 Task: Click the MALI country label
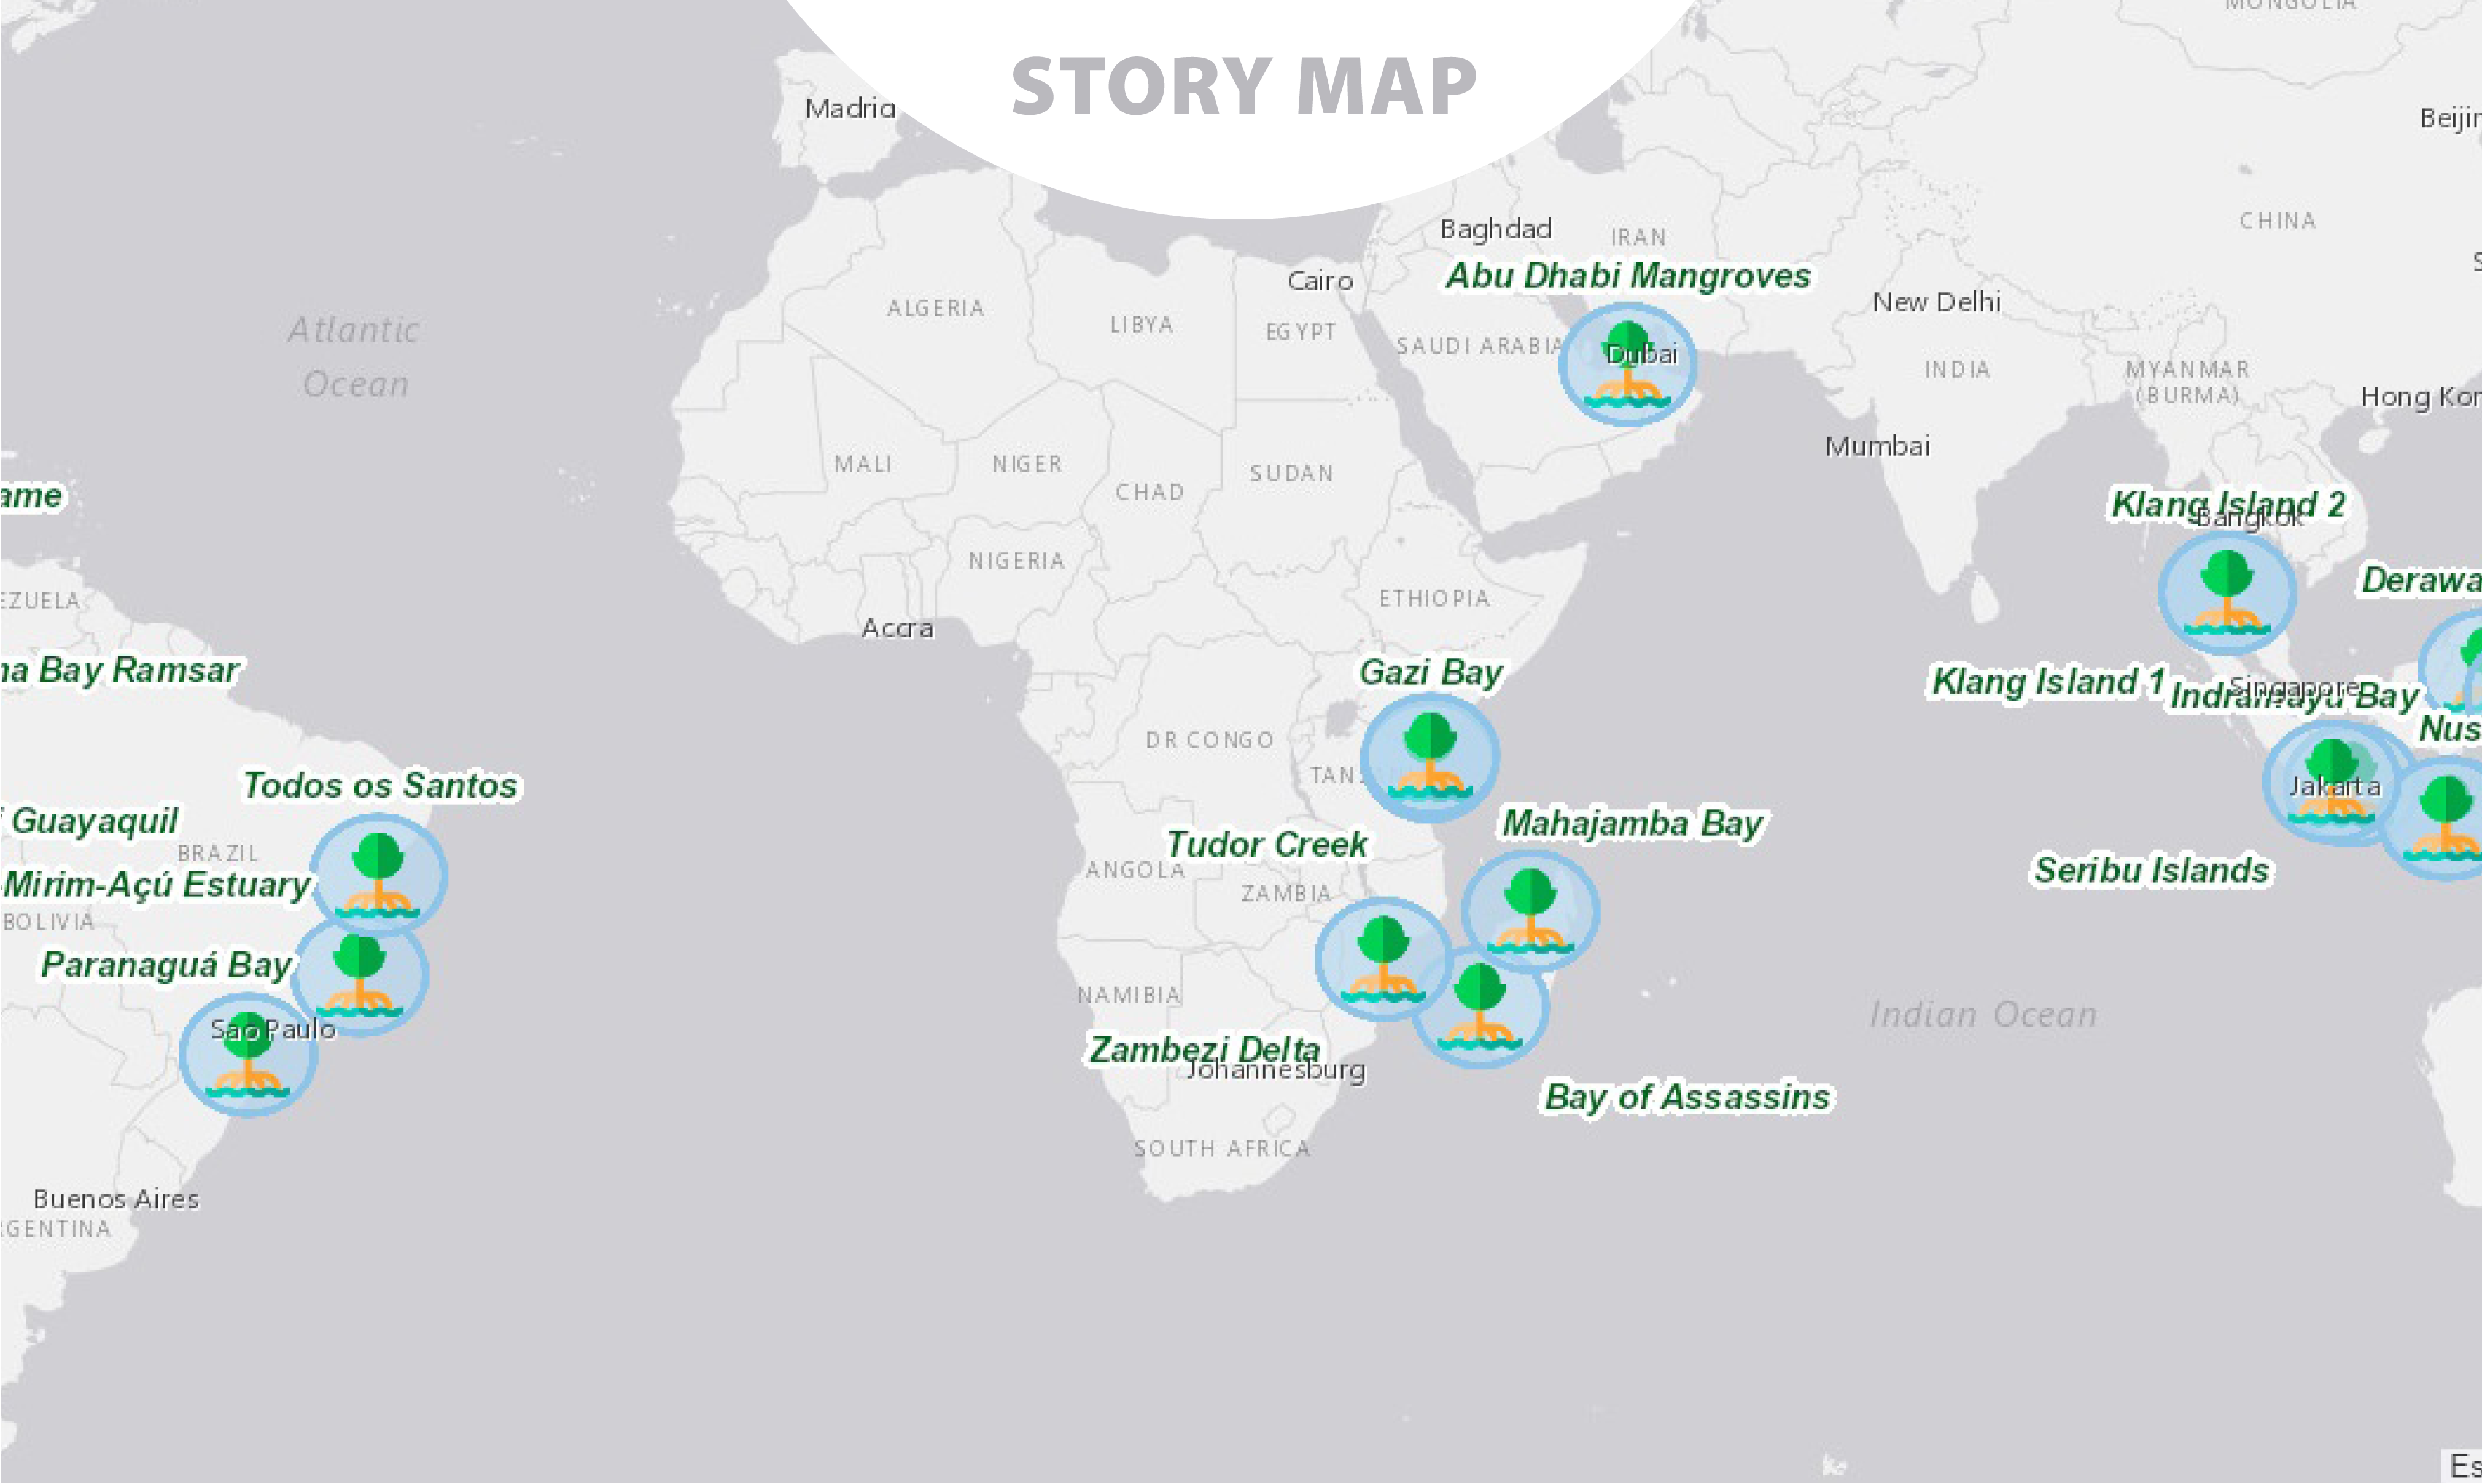863,464
